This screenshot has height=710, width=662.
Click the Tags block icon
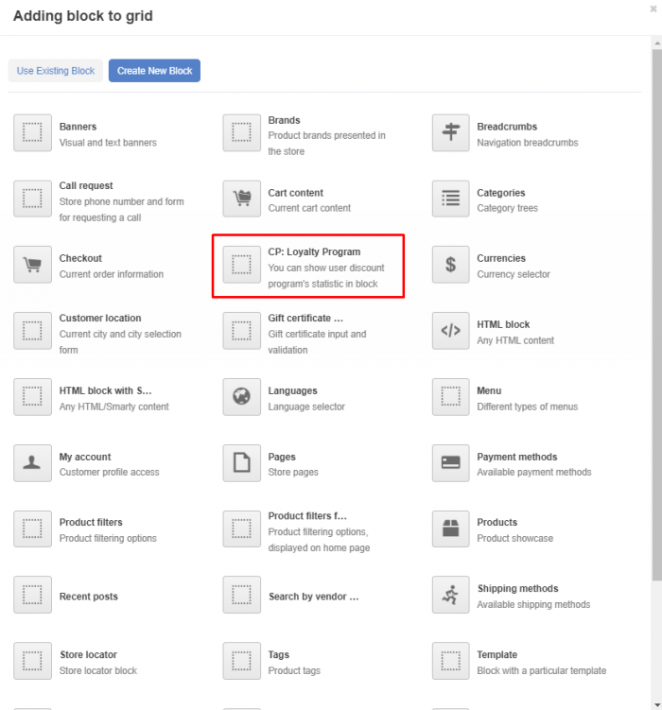click(241, 661)
